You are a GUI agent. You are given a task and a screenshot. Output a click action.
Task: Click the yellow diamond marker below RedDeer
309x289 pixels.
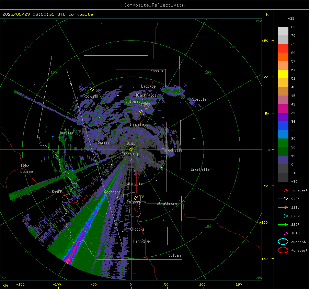pos(141,112)
